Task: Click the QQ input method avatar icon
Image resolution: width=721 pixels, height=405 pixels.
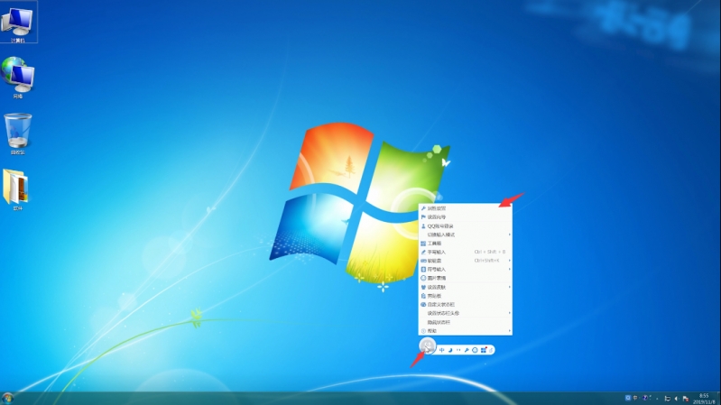Action: tap(428, 345)
